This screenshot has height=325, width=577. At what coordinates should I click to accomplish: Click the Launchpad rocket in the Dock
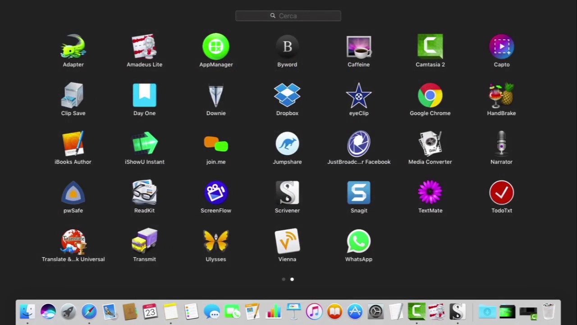[69, 311]
